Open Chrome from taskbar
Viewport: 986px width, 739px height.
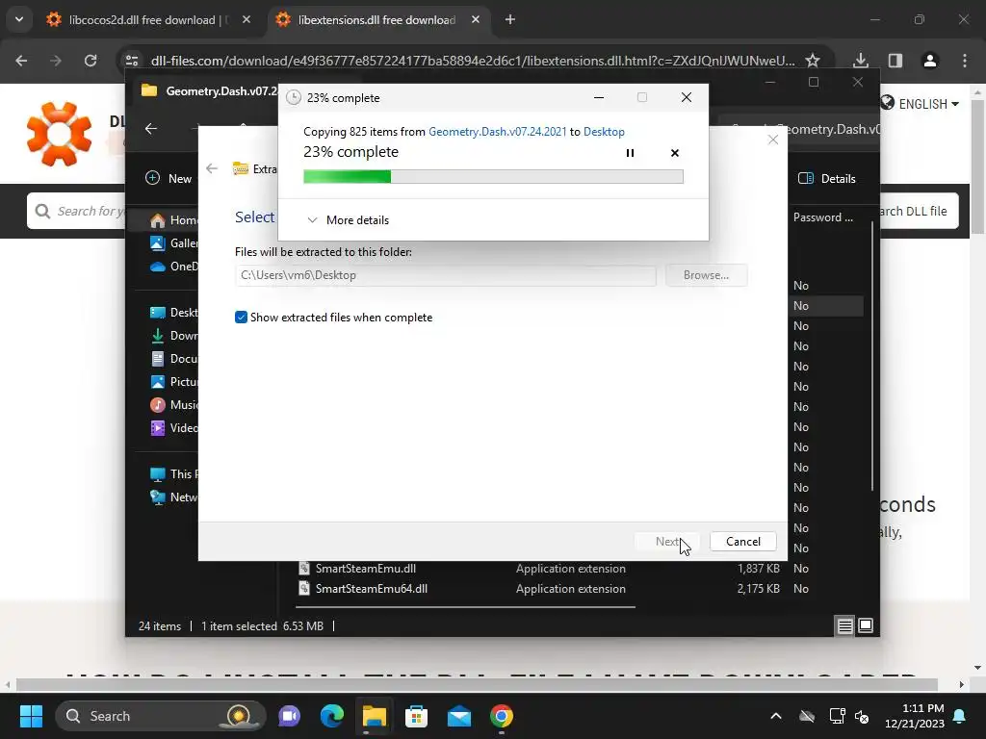tap(501, 716)
